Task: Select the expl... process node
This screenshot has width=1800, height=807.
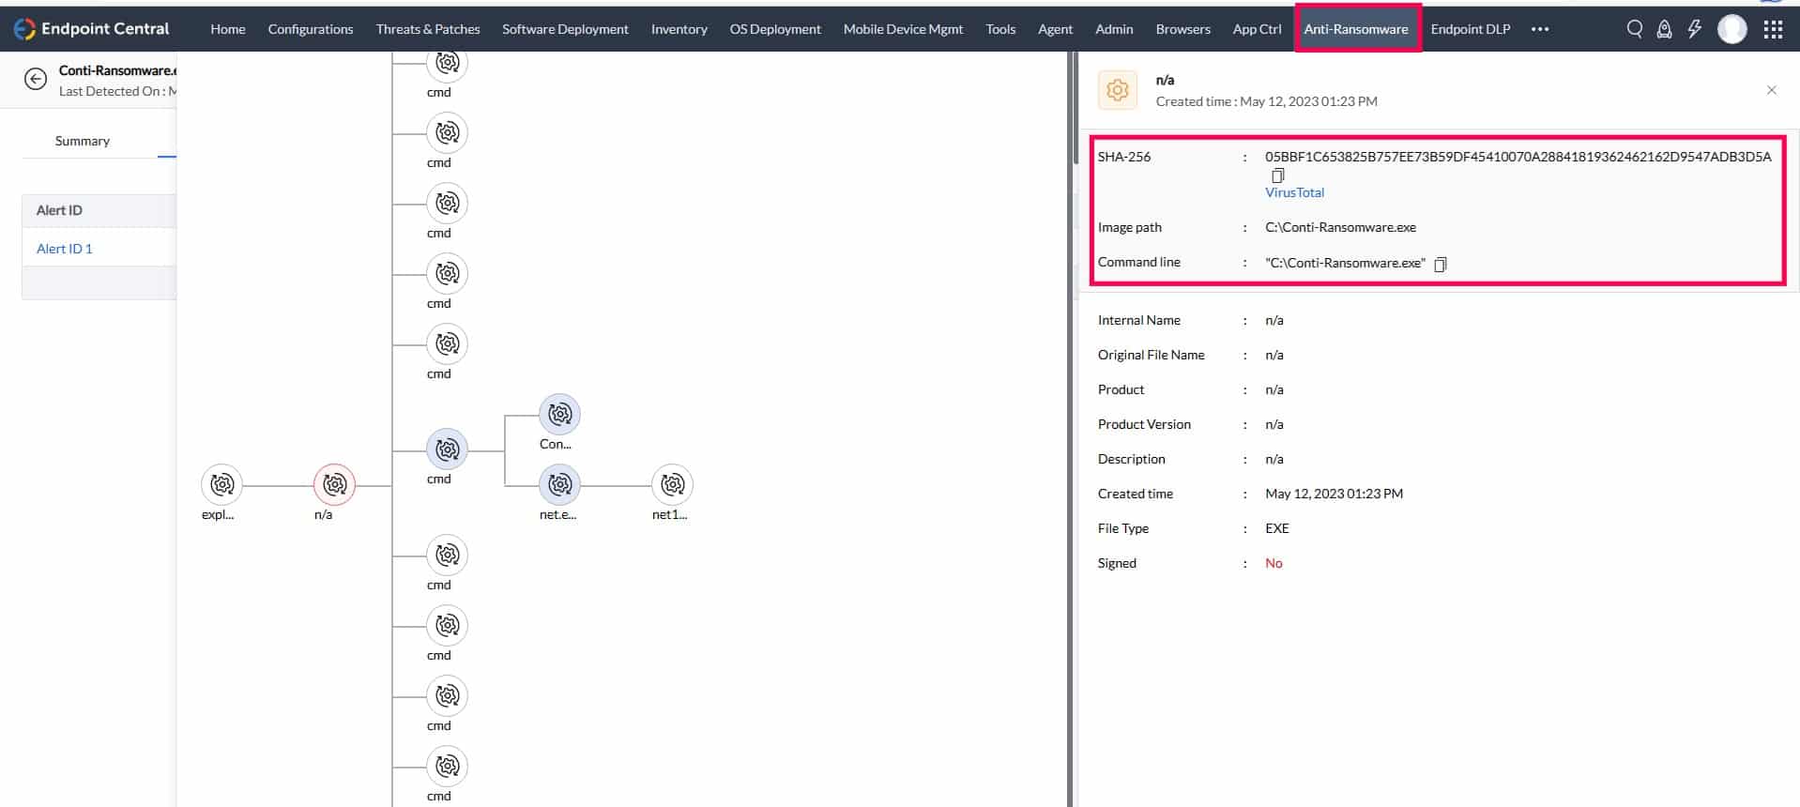Action: click(x=221, y=484)
